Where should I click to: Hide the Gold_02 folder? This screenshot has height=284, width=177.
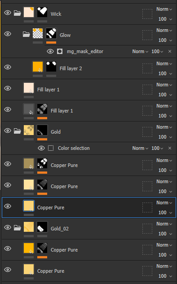coord(8,227)
